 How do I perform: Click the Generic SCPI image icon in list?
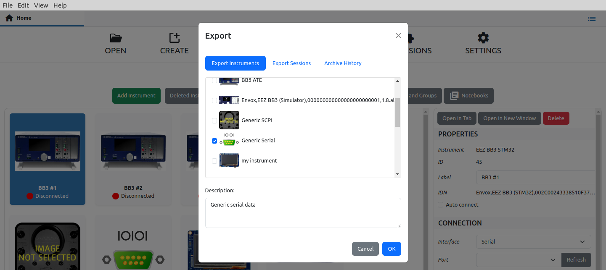click(229, 121)
